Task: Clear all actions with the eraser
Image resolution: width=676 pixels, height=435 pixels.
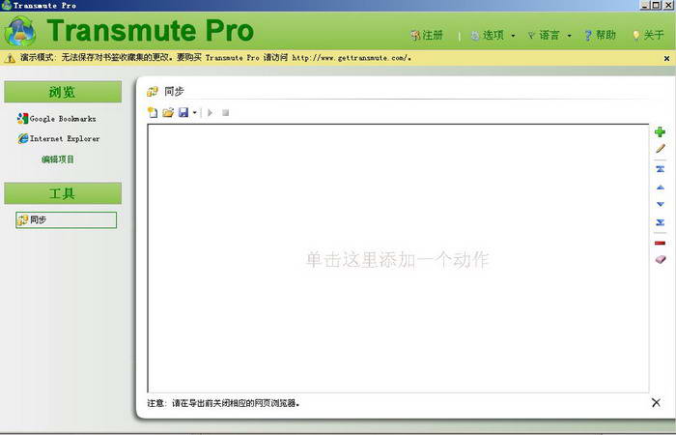Action: pos(660,259)
